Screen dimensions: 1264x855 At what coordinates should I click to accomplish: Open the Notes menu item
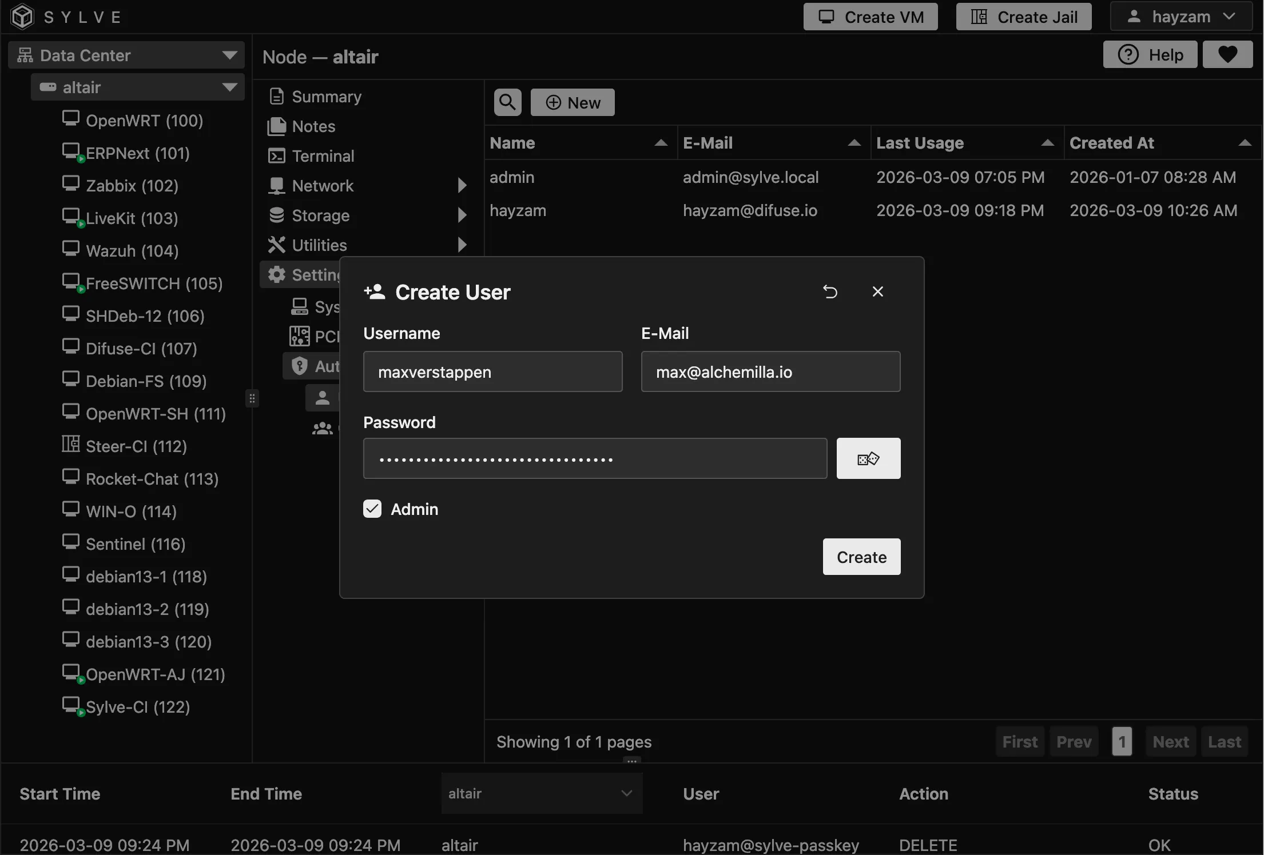[368, 126]
